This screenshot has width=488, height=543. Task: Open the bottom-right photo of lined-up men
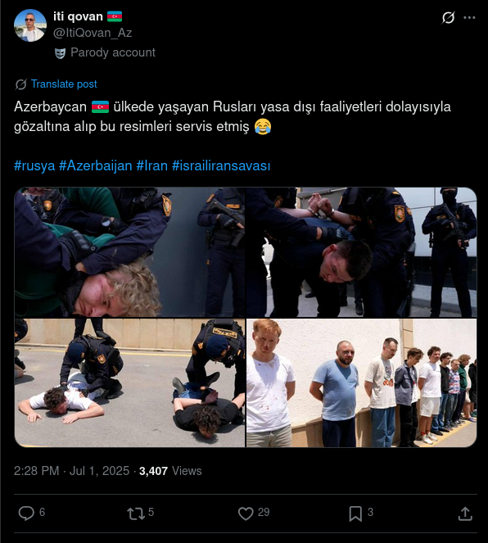pyautogui.click(x=361, y=382)
